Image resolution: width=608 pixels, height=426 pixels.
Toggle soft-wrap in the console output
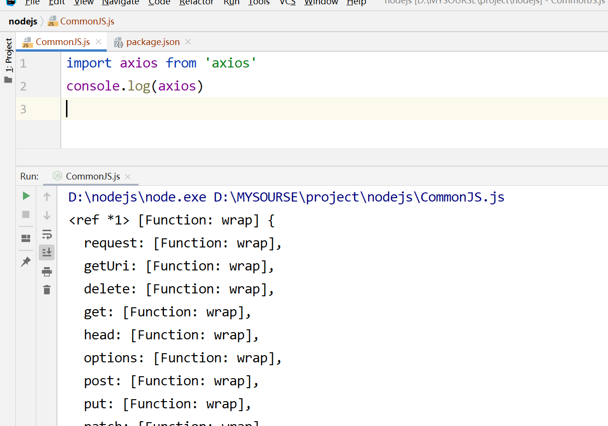point(47,234)
